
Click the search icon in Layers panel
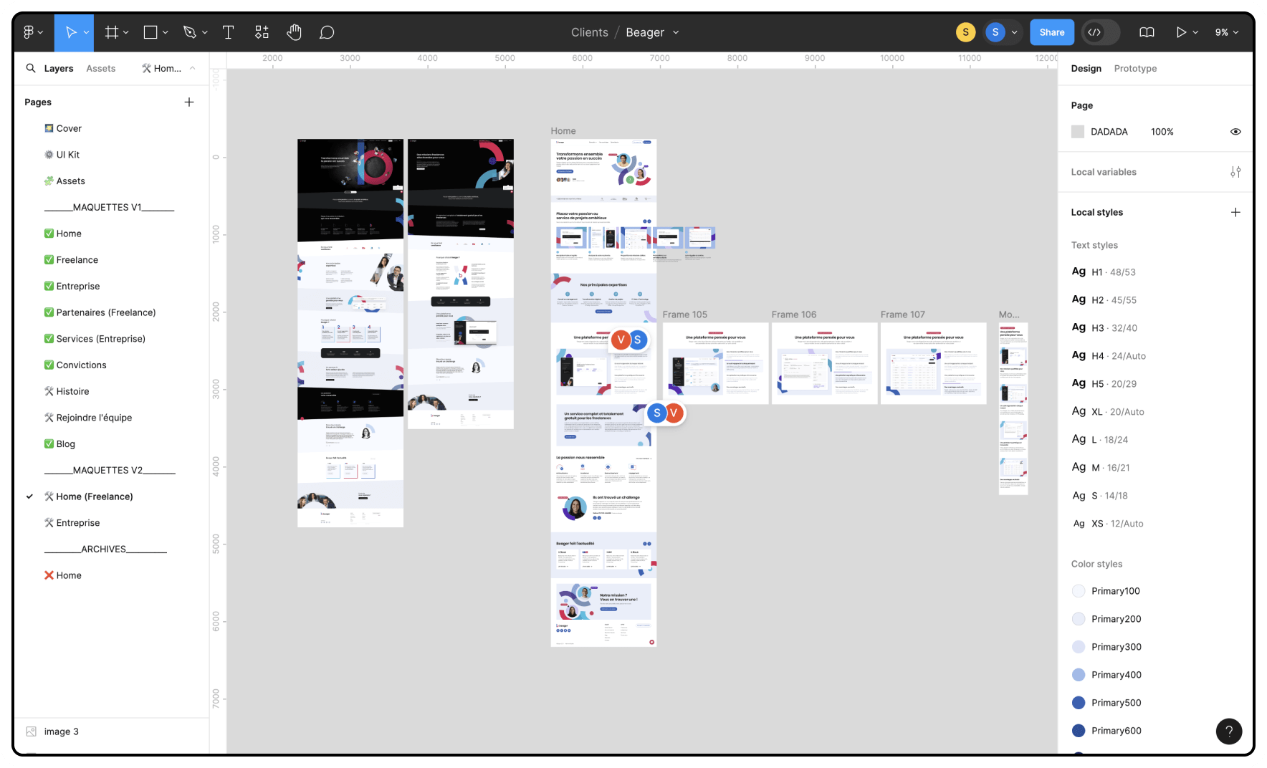31,68
